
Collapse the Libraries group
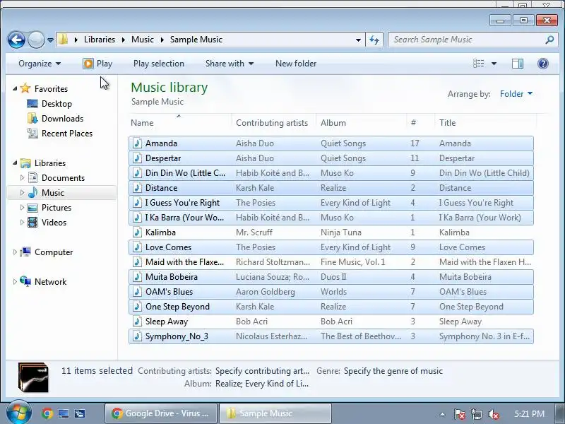click(15, 163)
